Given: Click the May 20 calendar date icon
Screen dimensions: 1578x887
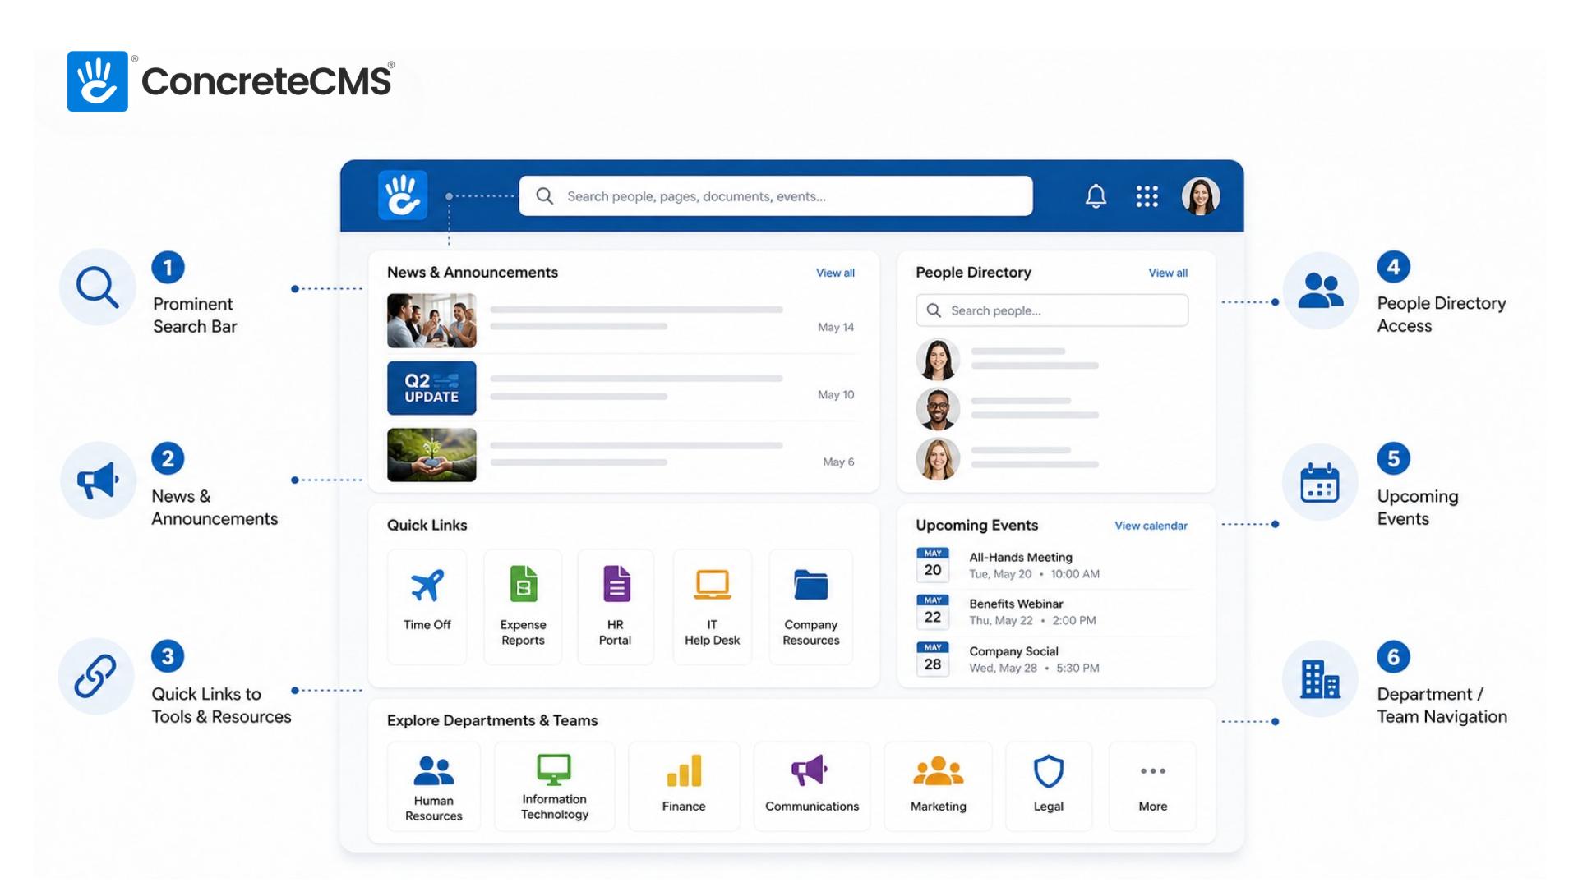Looking at the screenshot, I should click(933, 564).
